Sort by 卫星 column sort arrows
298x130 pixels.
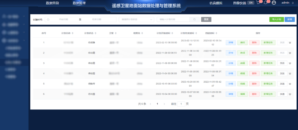pos(116,33)
